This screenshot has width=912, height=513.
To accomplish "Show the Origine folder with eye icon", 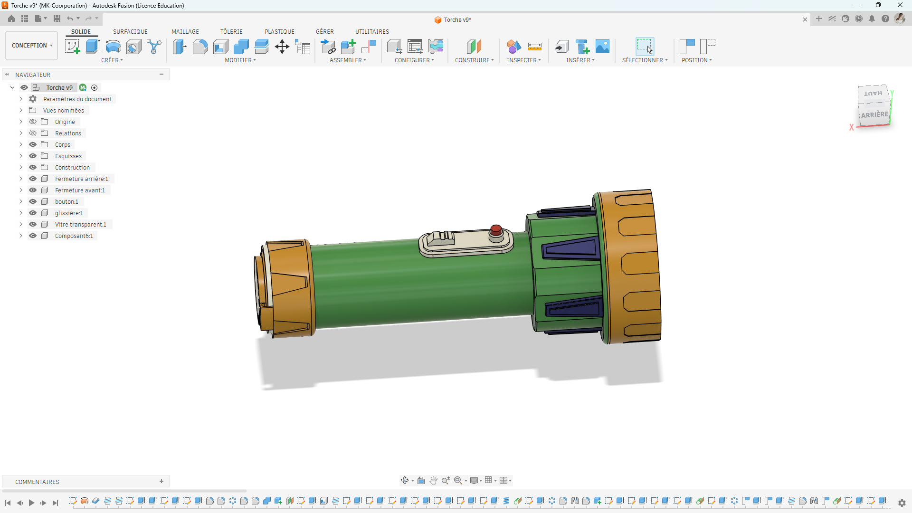I will pyautogui.click(x=33, y=122).
